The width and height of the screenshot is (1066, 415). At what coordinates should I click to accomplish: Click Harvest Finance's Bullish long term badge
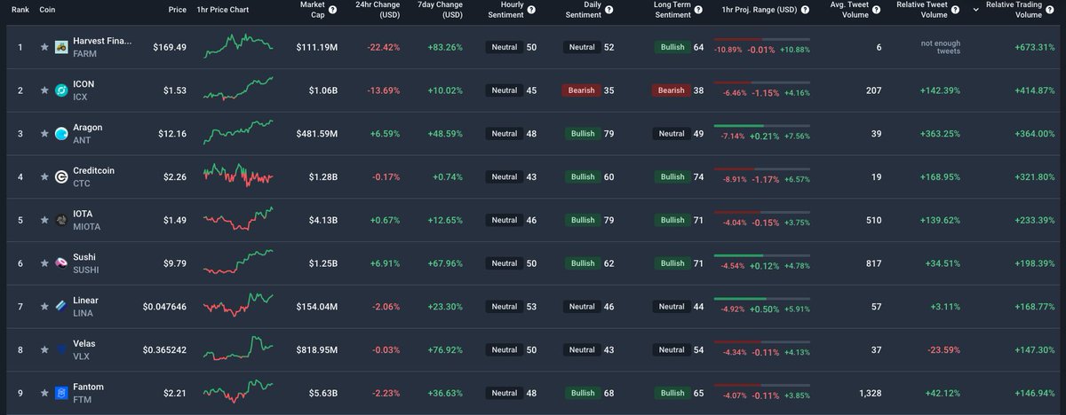click(672, 47)
